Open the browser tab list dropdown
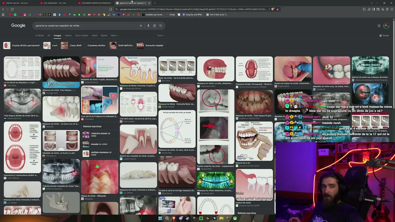The height and width of the screenshot is (222, 395). coord(372,3)
